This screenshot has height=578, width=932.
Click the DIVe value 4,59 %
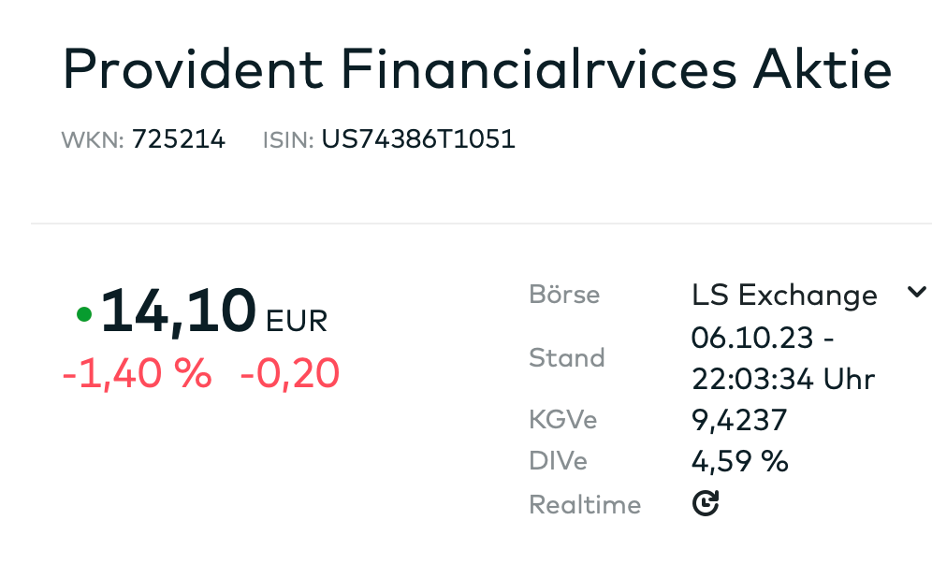[740, 462]
